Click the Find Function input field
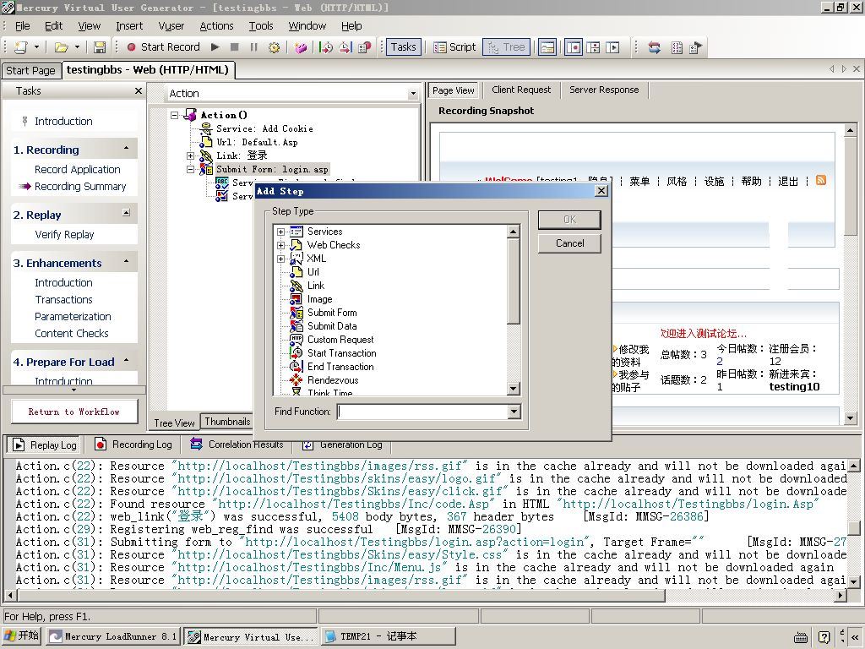 (422, 412)
